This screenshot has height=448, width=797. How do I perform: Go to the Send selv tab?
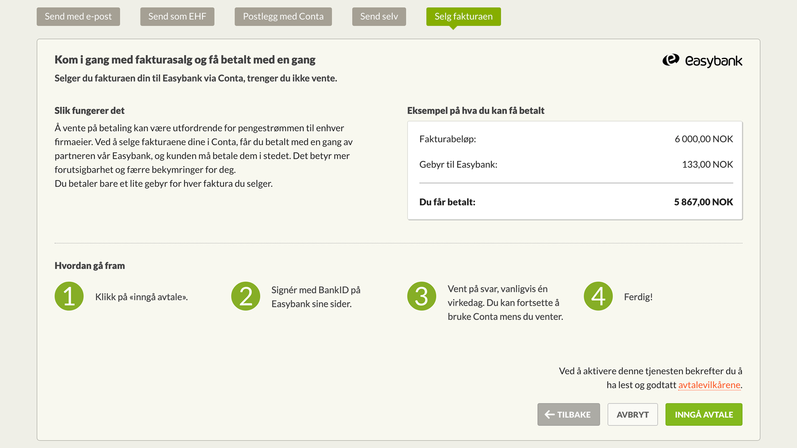(x=379, y=17)
